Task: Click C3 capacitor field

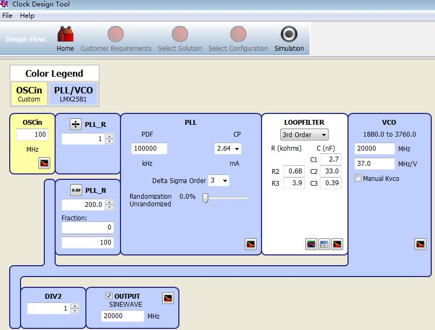Action: point(330,183)
